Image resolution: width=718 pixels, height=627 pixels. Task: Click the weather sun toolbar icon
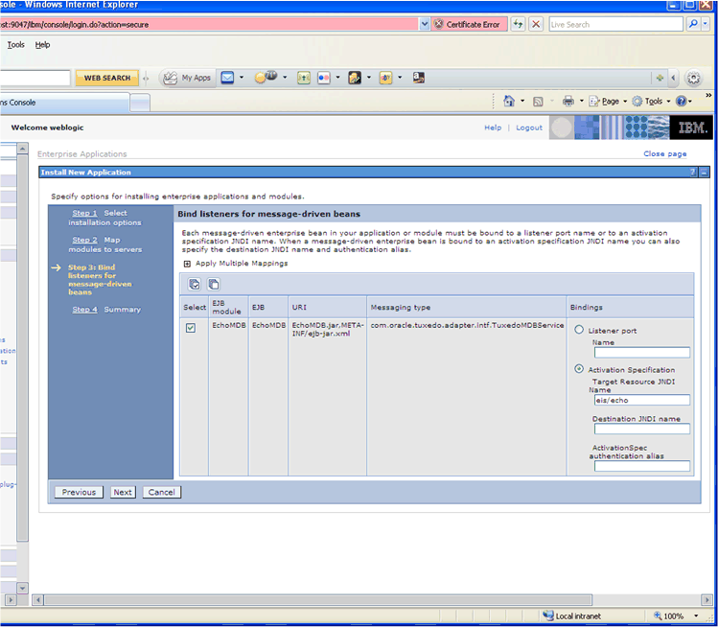point(266,77)
